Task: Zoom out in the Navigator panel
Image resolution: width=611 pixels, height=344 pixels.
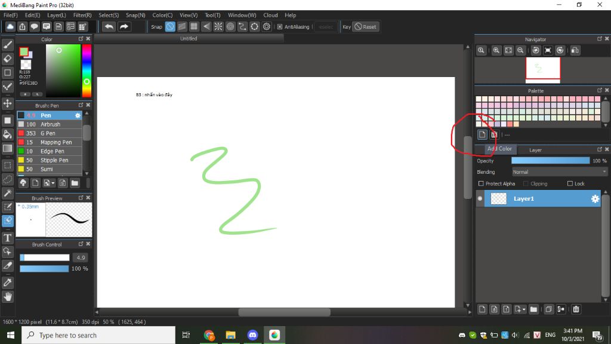Action: (520, 50)
